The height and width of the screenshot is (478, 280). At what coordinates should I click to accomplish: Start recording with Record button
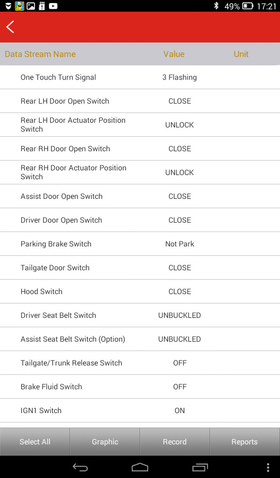point(175,442)
